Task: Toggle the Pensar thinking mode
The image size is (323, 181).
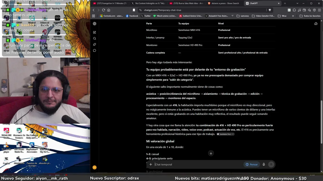Action: (x=252, y=164)
